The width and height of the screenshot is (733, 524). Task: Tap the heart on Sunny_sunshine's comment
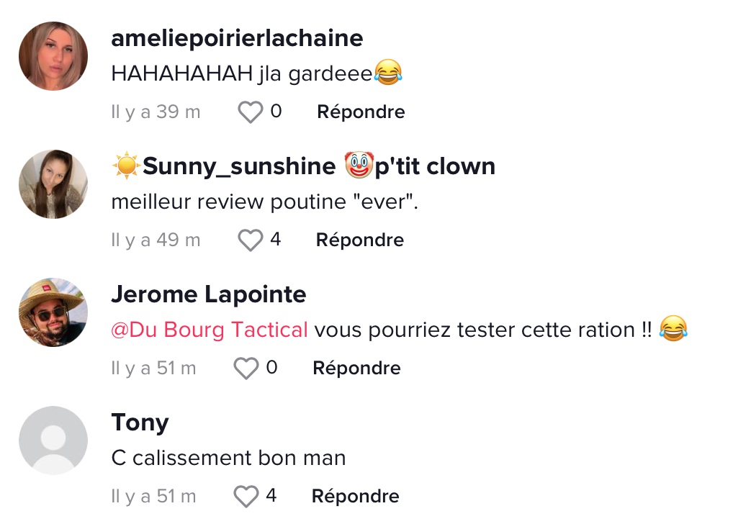[x=250, y=240]
